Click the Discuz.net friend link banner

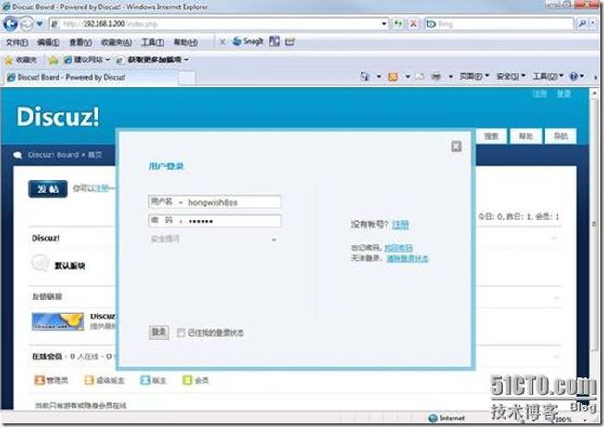click(58, 322)
